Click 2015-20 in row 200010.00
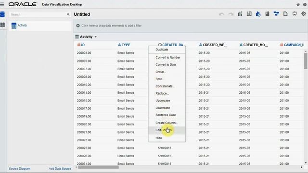The image size is (308, 173). tap(204, 85)
